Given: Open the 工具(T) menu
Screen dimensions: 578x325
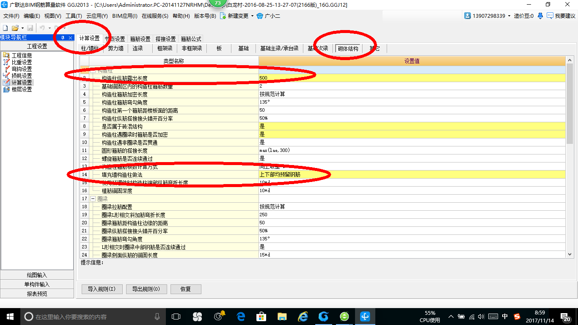Looking at the screenshot, I should tap(74, 16).
